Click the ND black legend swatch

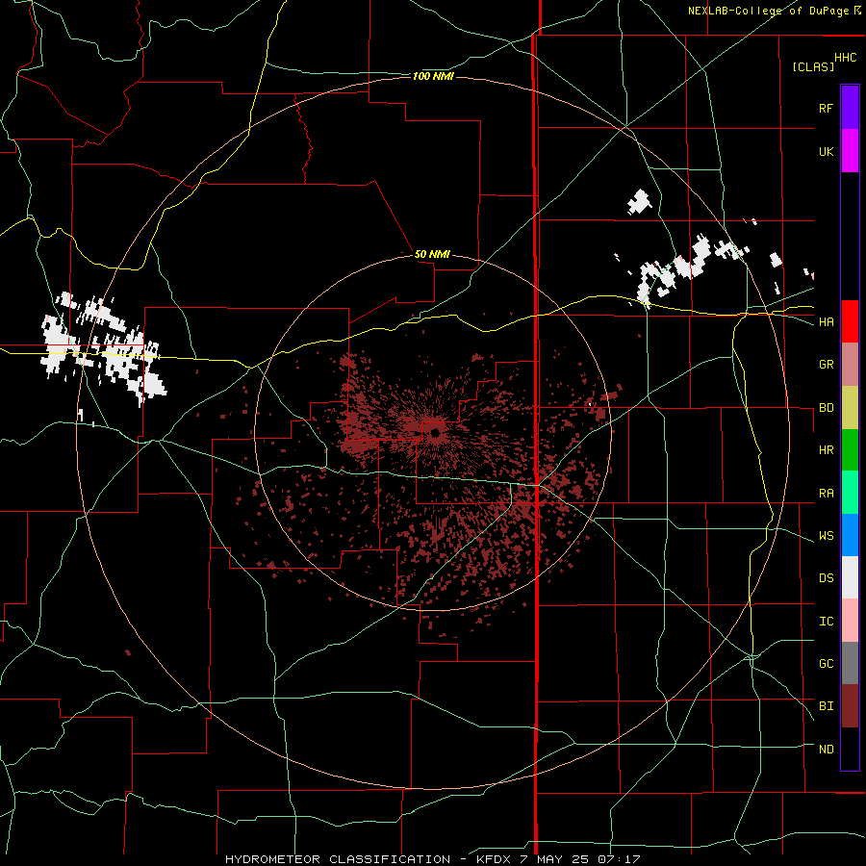click(x=850, y=749)
